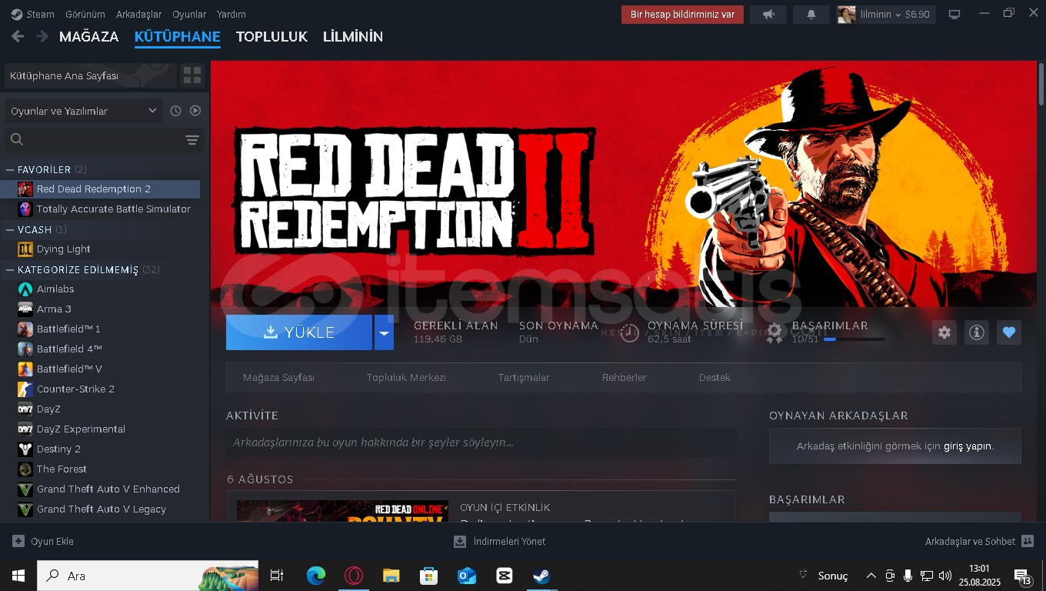Open the install options dropdown arrow
Image resolution: width=1046 pixels, height=591 pixels.
[x=384, y=332]
